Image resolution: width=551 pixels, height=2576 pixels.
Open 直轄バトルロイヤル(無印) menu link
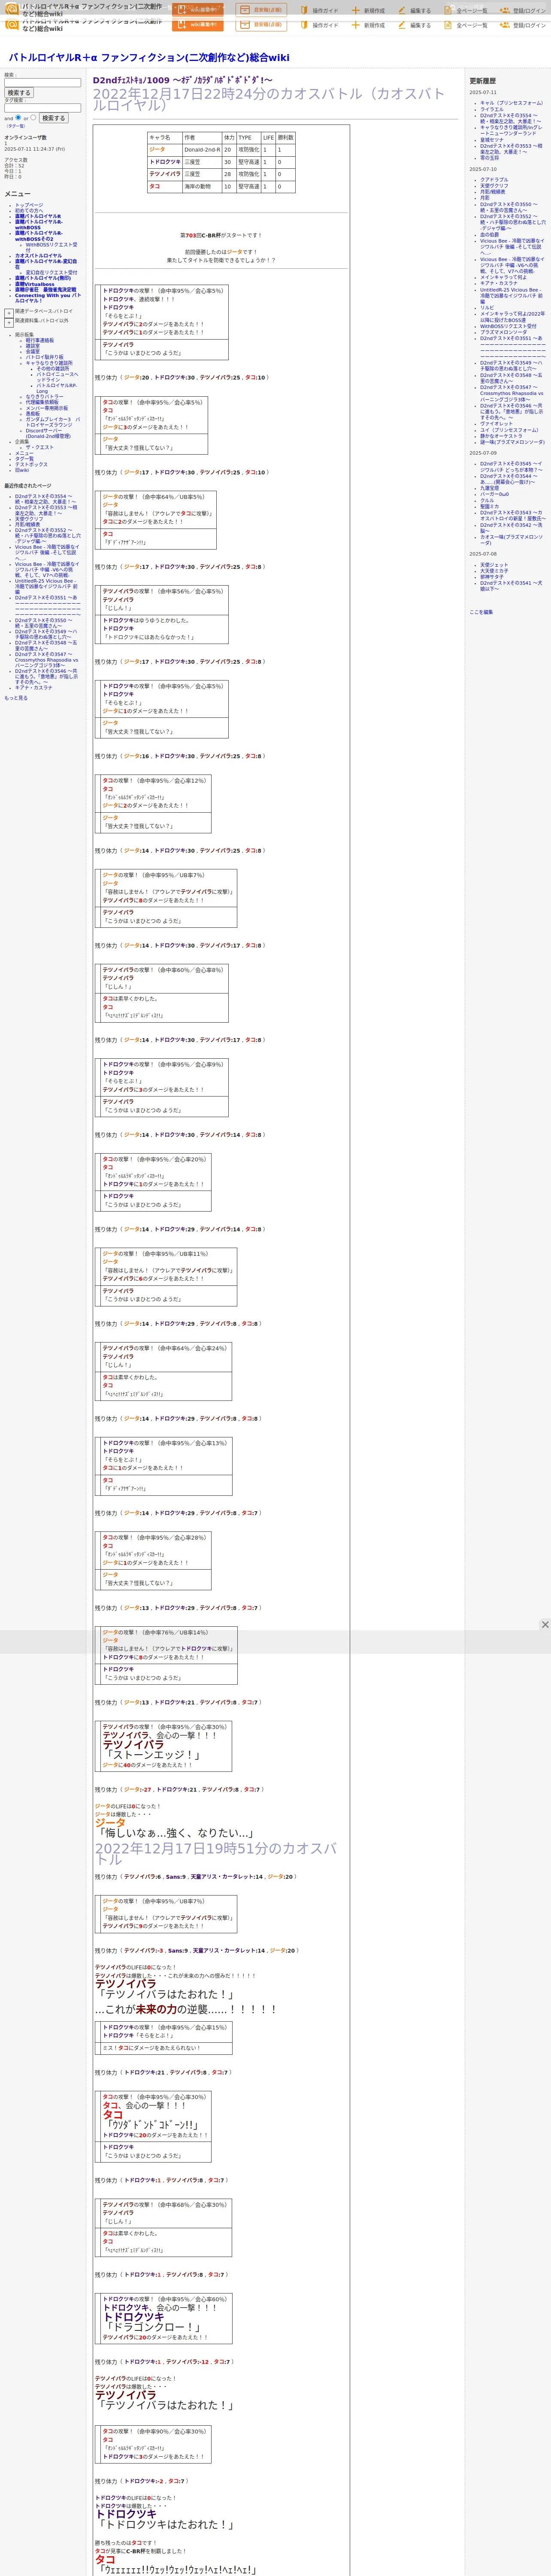point(43,278)
